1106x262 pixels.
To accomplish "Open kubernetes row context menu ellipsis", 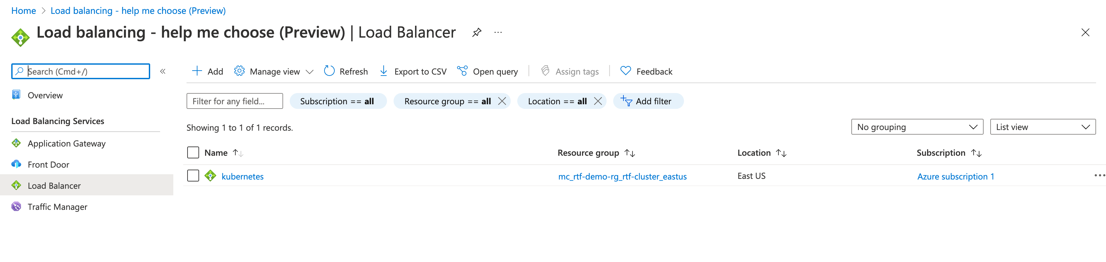I will pos(1099,176).
